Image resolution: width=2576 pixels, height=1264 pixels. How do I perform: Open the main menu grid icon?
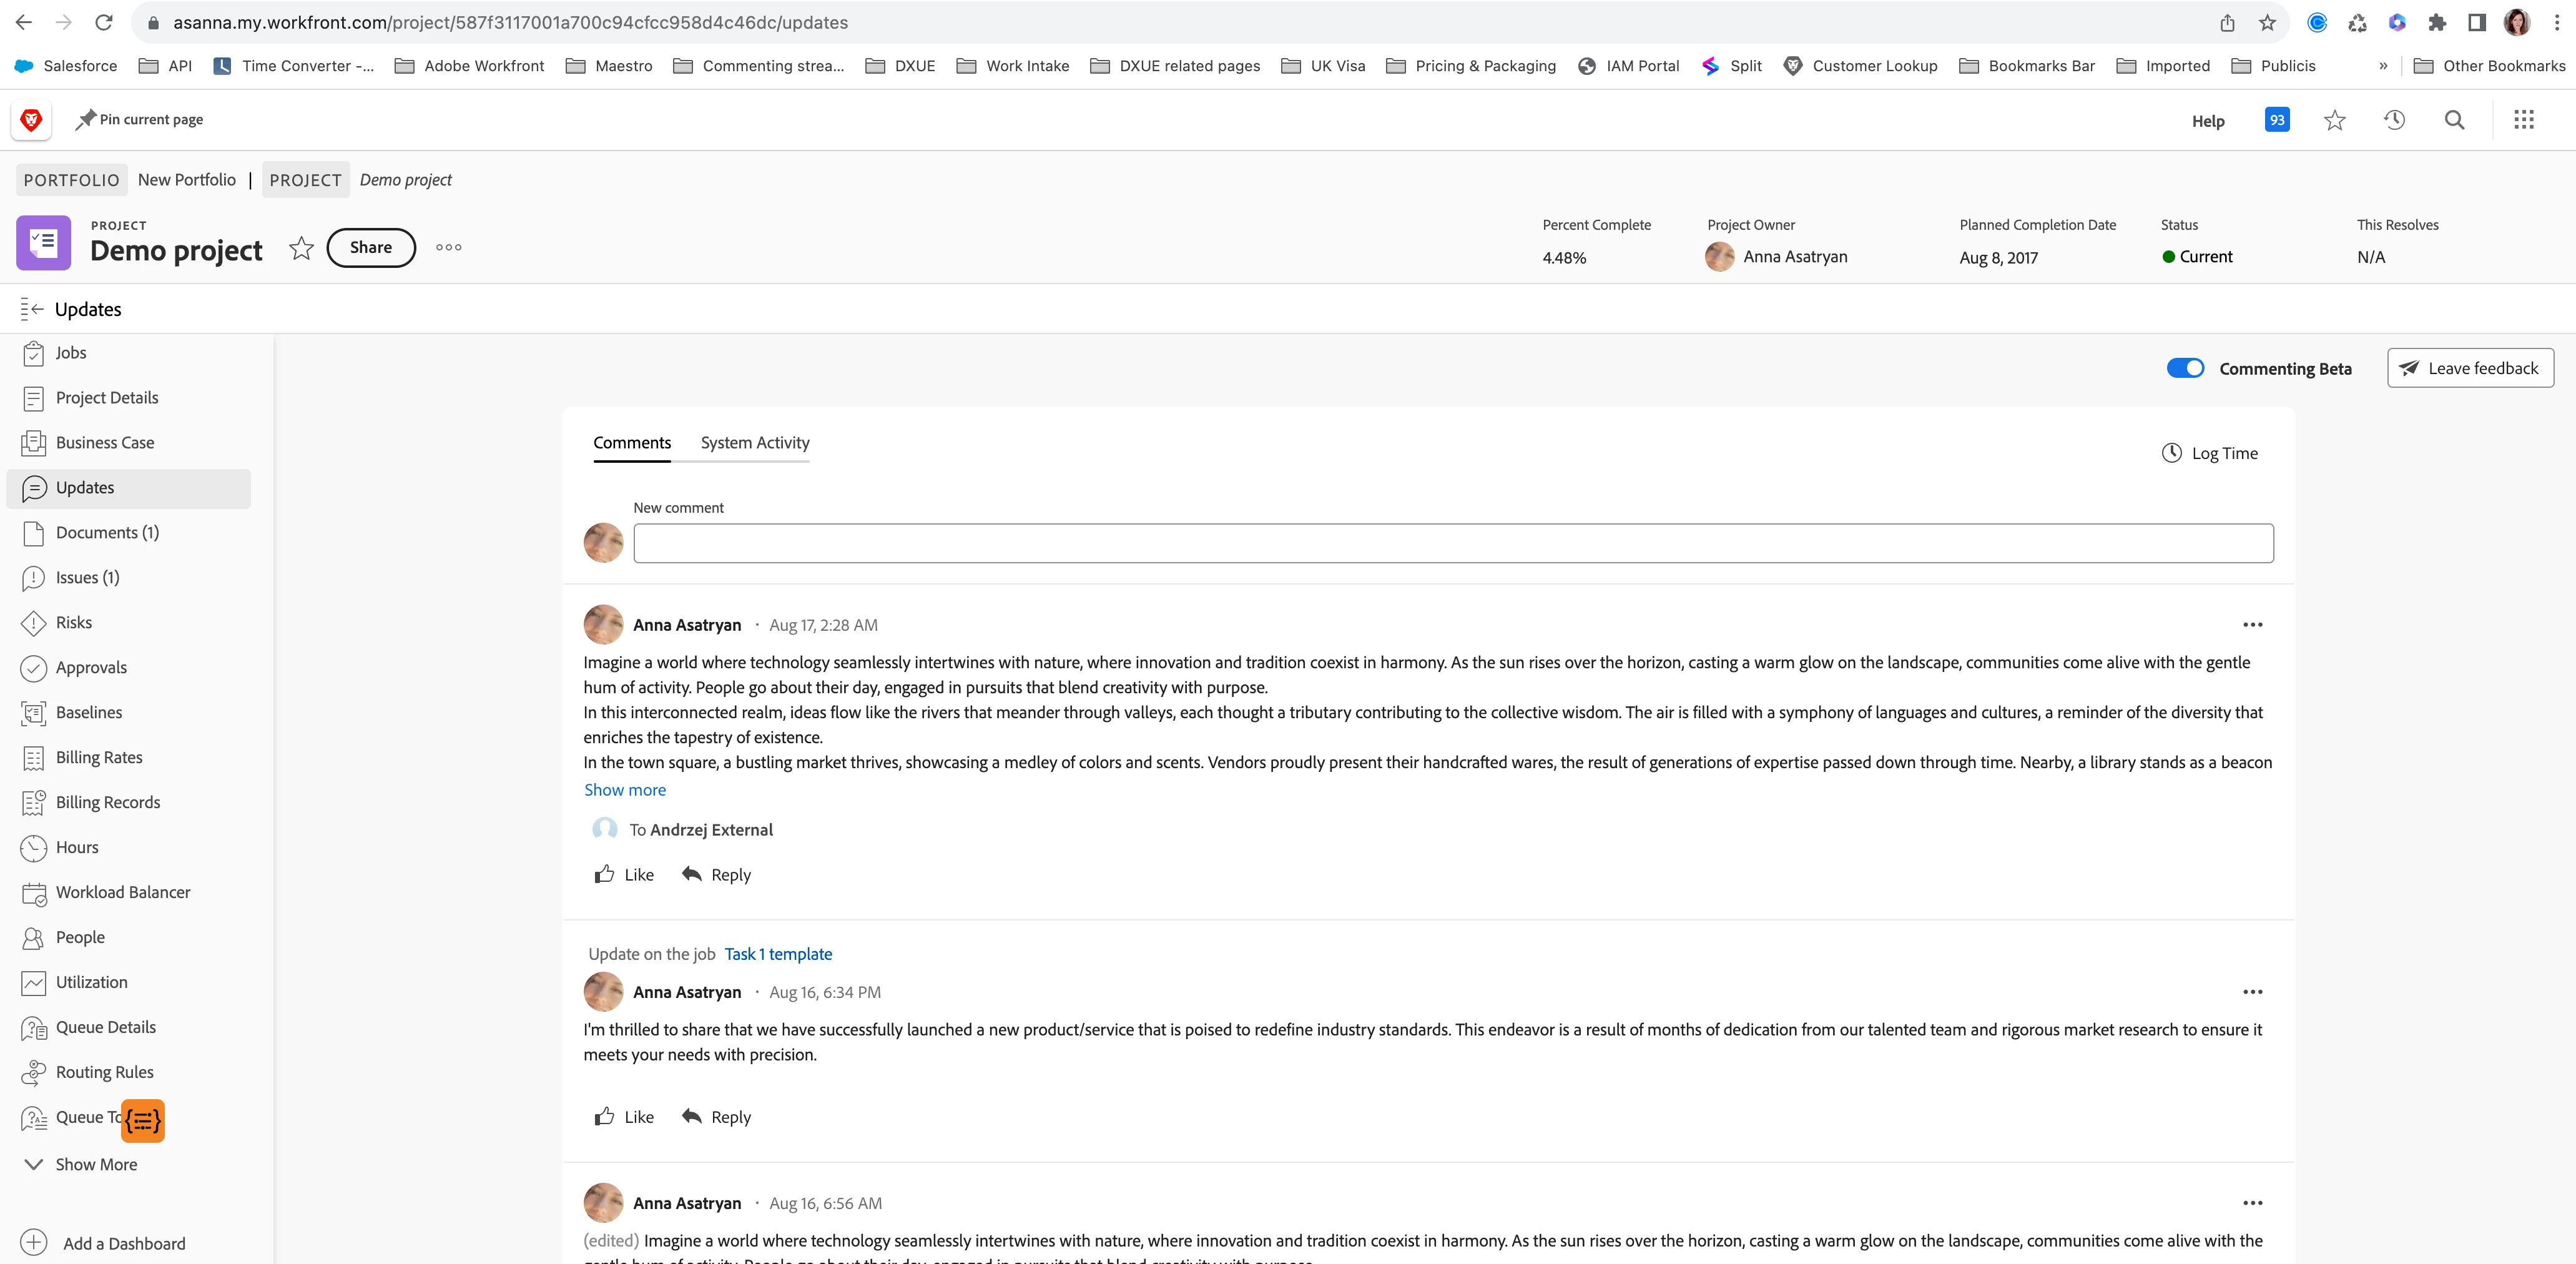click(x=2523, y=120)
